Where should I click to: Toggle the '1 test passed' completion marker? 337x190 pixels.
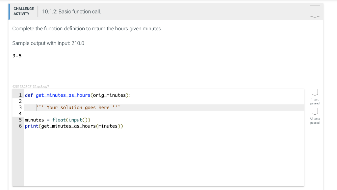[x=315, y=93]
